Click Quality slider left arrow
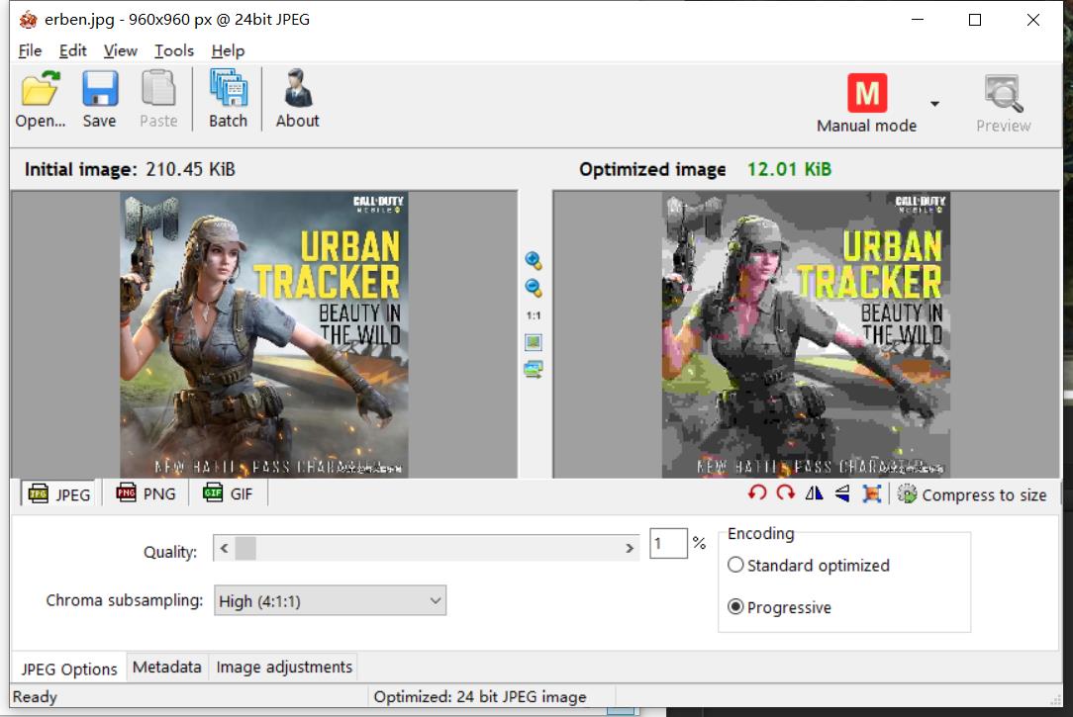Viewport: 1073px width, 717px height. pos(224,548)
